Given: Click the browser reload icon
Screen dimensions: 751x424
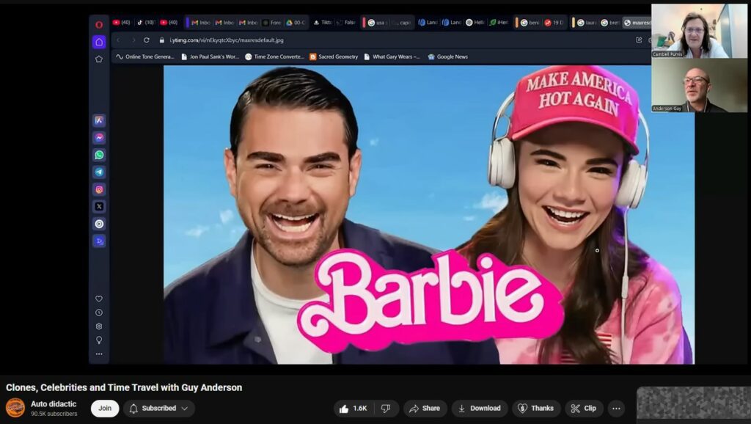Looking at the screenshot, I should tap(147, 40).
